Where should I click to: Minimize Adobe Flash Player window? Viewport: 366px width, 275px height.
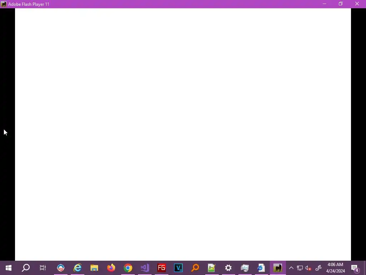coord(325,4)
